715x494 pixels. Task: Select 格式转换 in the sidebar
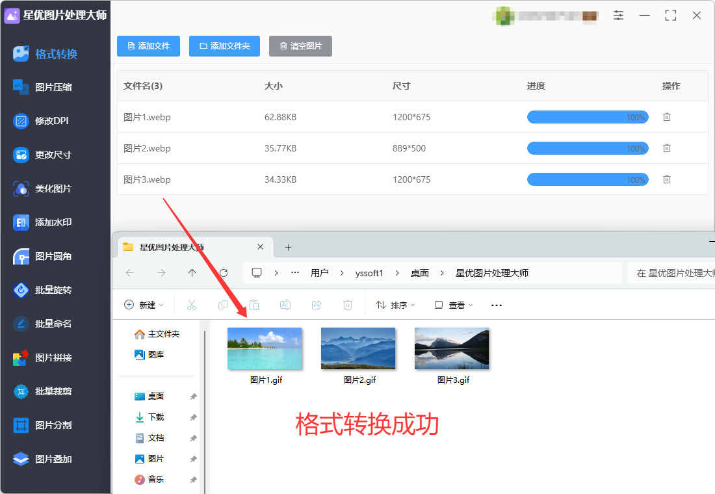click(x=45, y=54)
